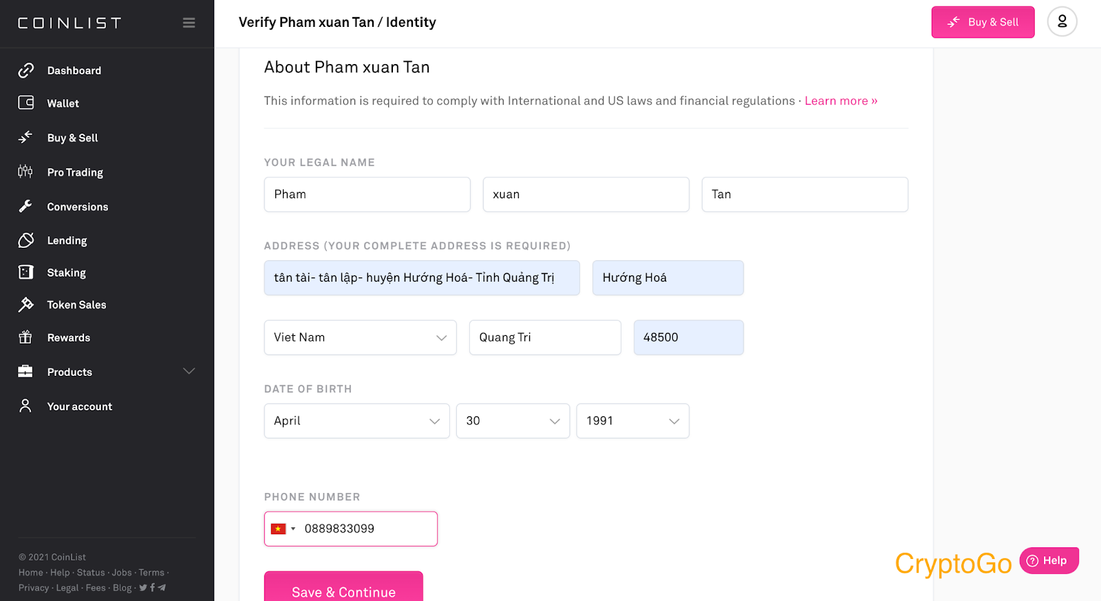
Task: Open the April birth month dropdown
Action: (356, 421)
